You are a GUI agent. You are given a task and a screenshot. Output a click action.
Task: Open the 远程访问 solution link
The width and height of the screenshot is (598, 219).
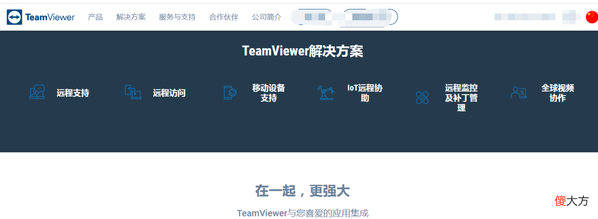pyautogui.click(x=169, y=93)
